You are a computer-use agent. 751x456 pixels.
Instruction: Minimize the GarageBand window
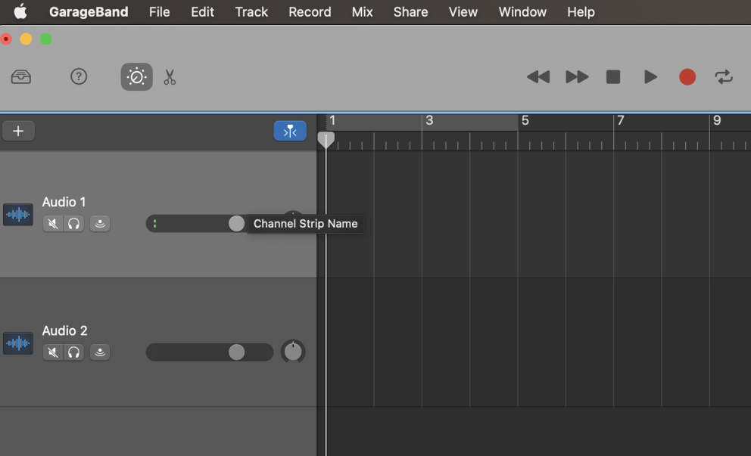(x=26, y=39)
